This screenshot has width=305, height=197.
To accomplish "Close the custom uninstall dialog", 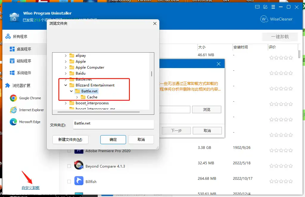I will 219,64.
